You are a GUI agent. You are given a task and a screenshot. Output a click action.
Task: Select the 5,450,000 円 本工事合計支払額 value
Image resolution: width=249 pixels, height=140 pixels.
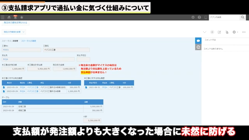point(39,69)
